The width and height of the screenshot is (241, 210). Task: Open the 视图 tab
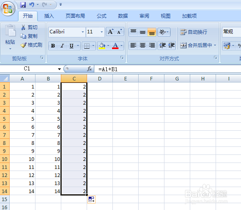(x=166, y=16)
